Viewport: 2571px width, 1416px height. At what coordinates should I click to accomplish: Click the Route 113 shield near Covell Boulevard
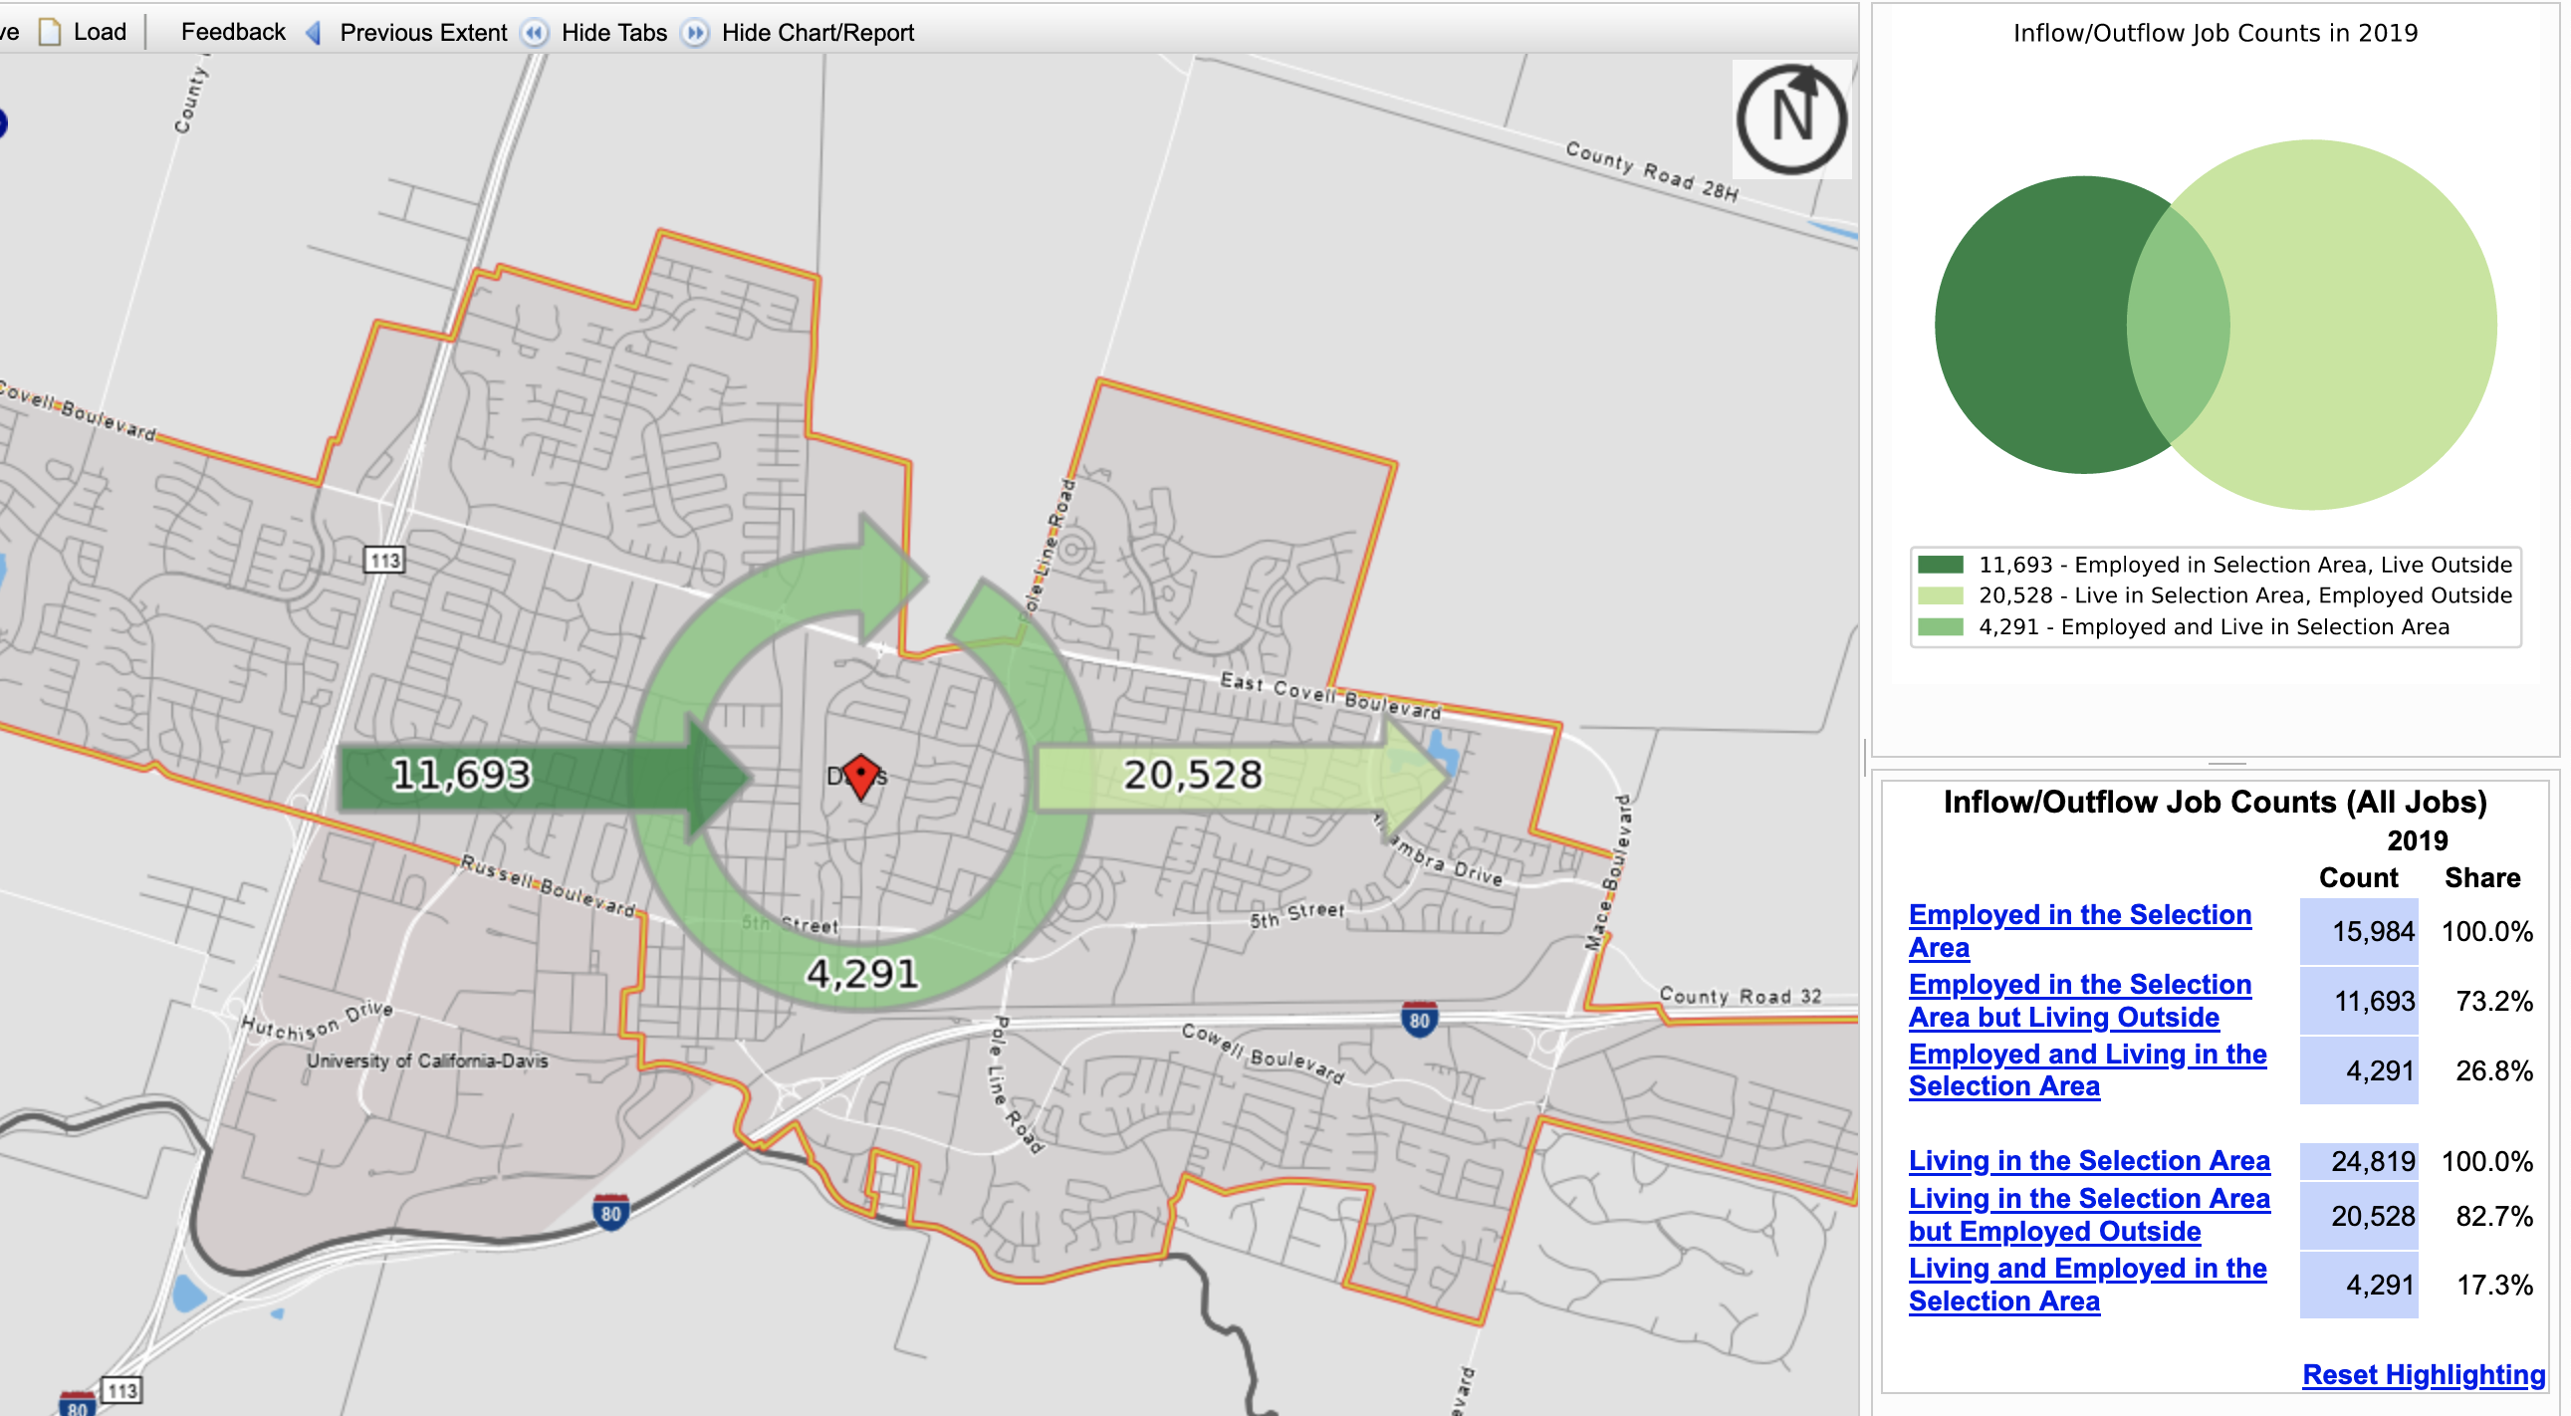coord(384,560)
